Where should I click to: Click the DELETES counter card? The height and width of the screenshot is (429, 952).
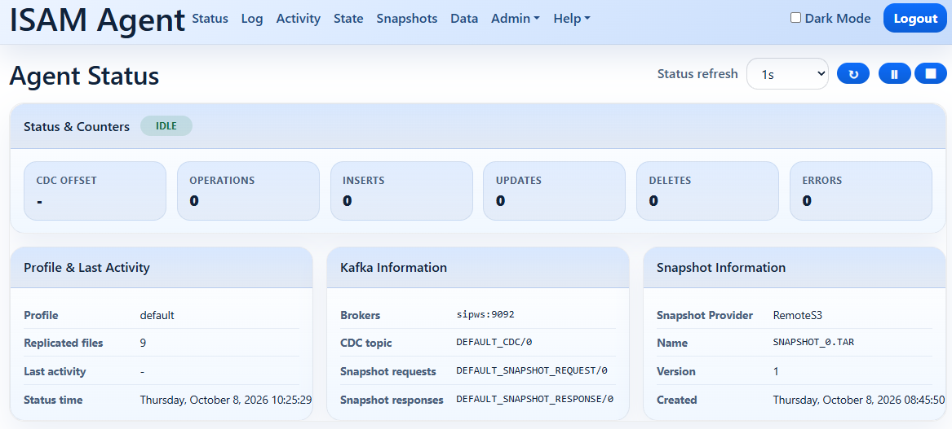click(x=707, y=190)
